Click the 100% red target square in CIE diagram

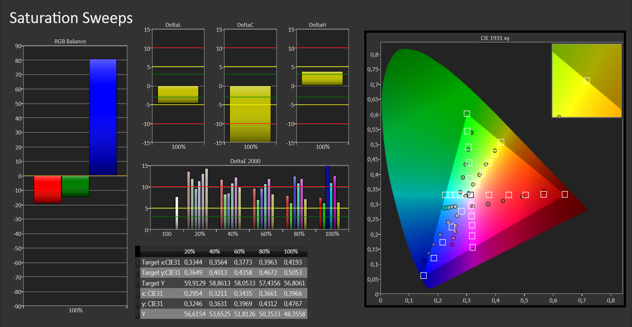[565, 194]
